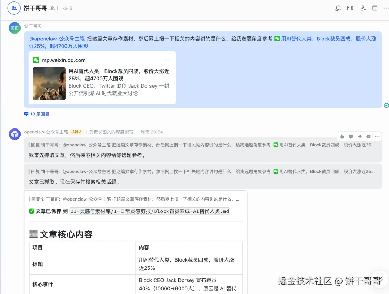Open the openclaw-公众号主笔 sender name
The height and width of the screenshot is (294, 389).
(x=46, y=132)
